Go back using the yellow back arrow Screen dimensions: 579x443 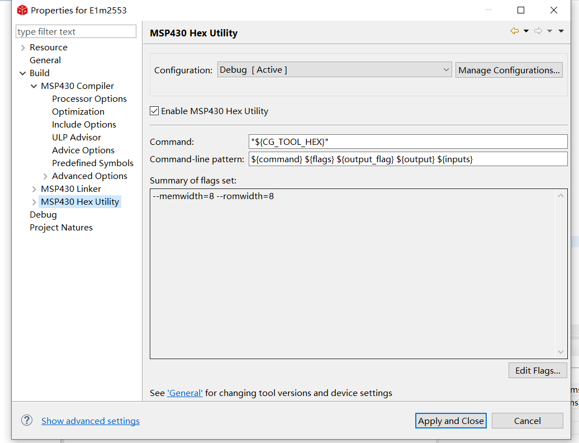[x=514, y=31]
